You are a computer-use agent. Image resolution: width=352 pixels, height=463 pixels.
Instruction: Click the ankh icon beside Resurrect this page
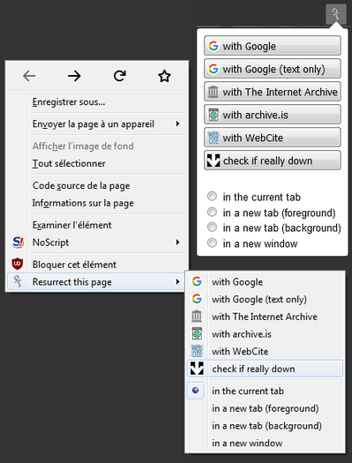[18, 281]
